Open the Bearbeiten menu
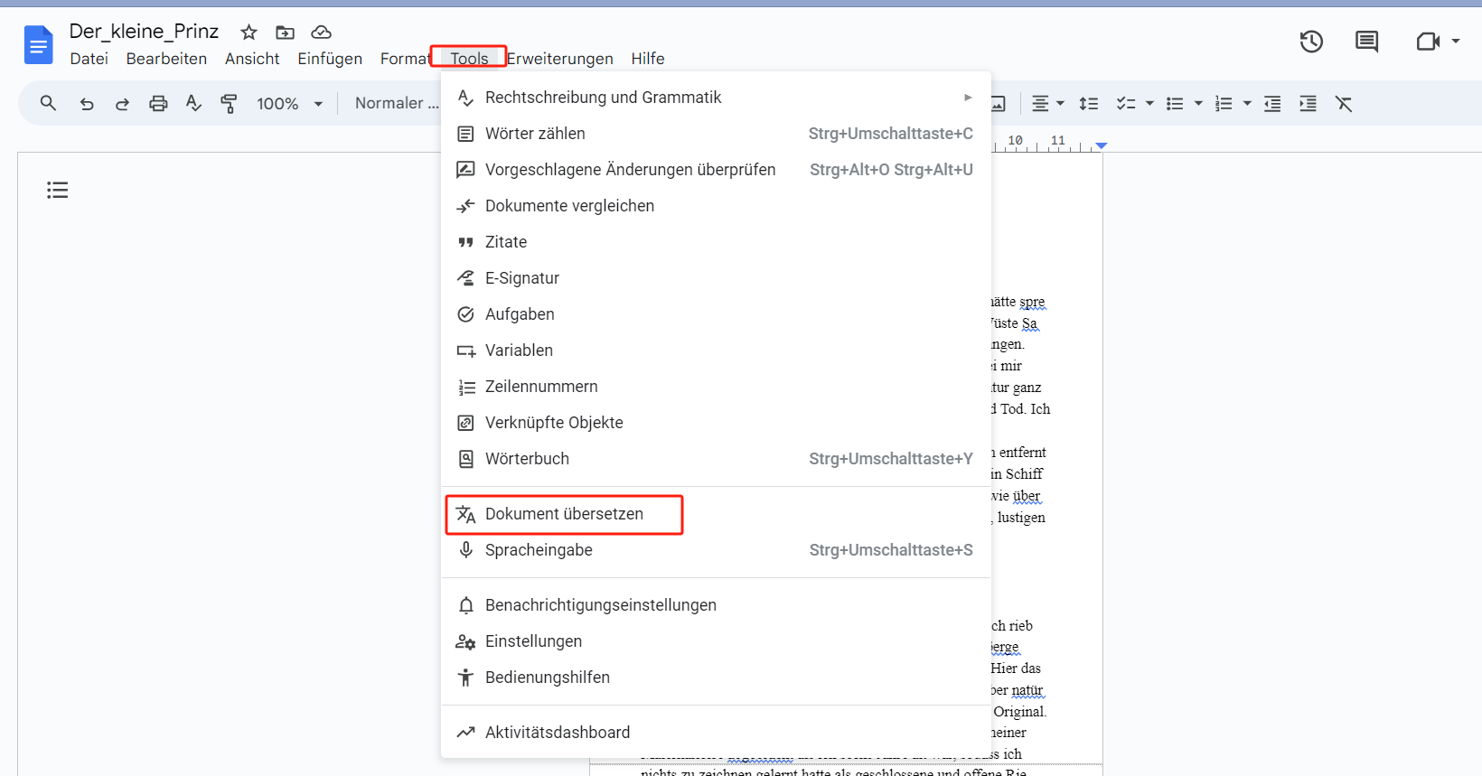The width and height of the screenshot is (1482, 776). click(x=166, y=59)
